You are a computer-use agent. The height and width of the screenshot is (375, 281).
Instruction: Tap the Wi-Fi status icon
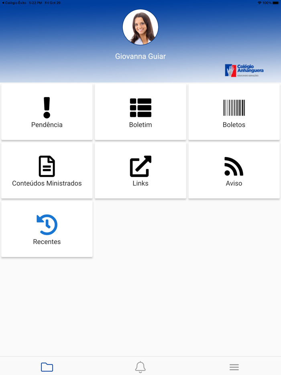click(x=259, y=3)
